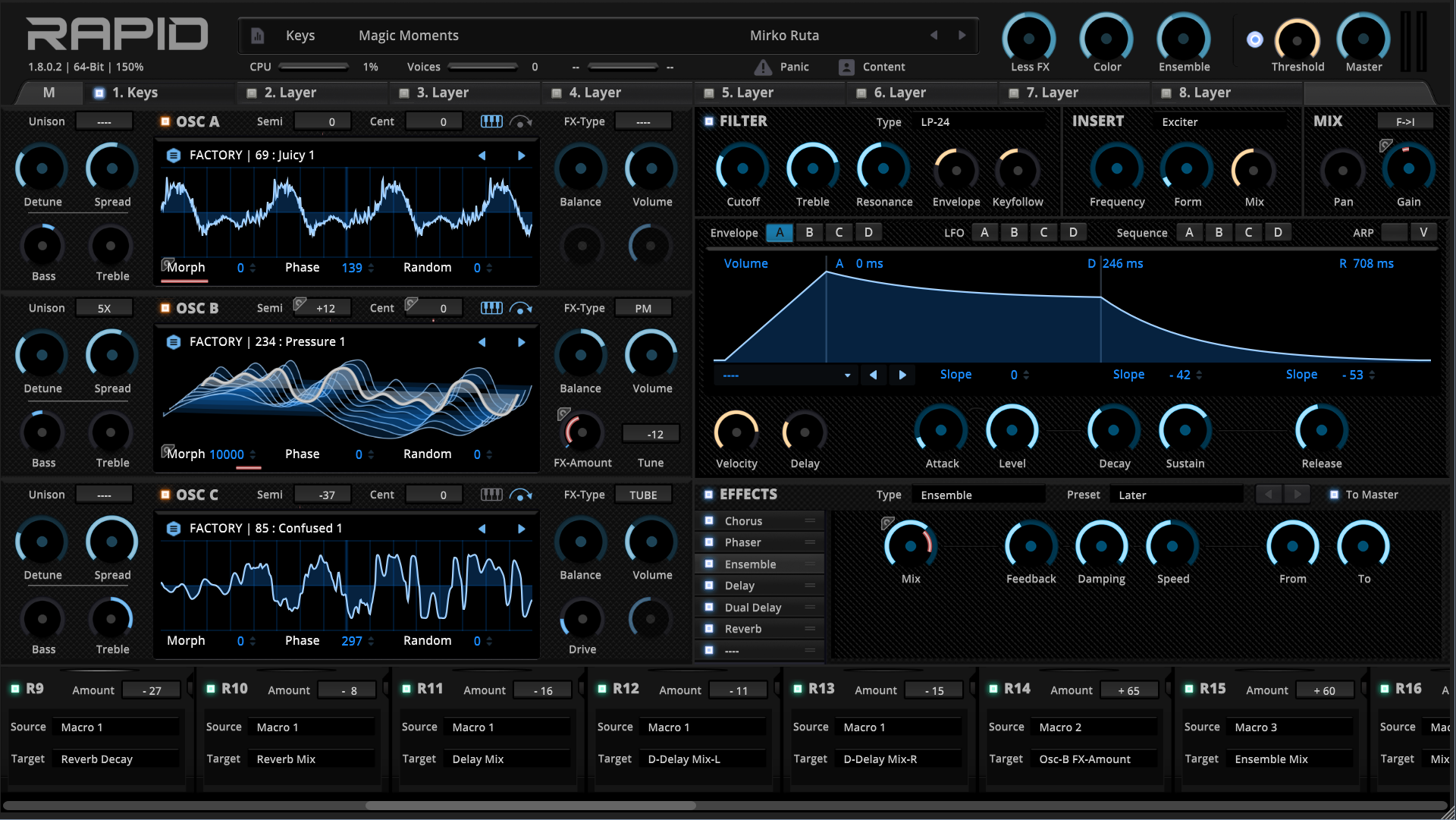Screen dimensions: 1456x820
Task: Toggle the Reverb effect on/off
Action: (x=709, y=629)
